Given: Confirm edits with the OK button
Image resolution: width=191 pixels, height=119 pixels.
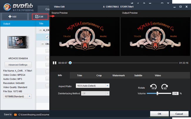Looking at the screenshot, I should point(160,114).
